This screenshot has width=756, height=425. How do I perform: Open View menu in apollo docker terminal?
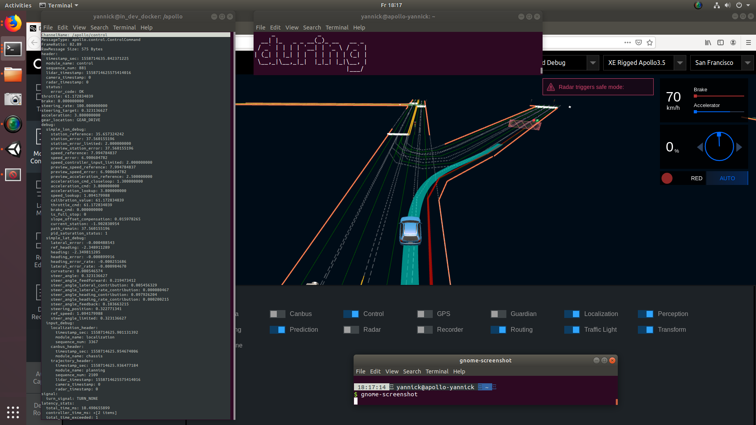(x=79, y=28)
